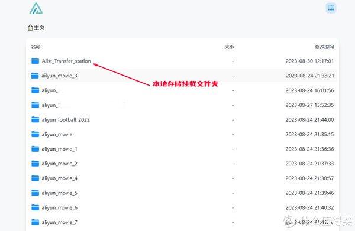Select the date 2023-08-24 21:39:46
This screenshot has width=355, height=231.
pyautogui.click(x=309, y=193)
